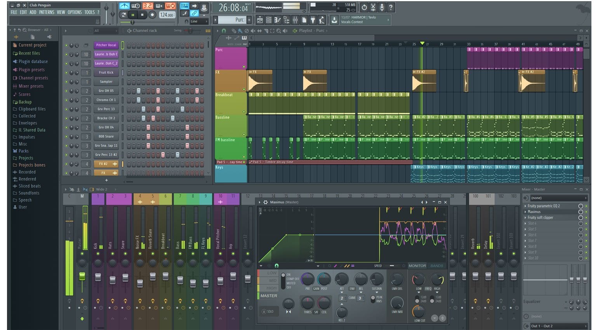The height and width of the screenshot is (330, 598).
Task: Switch to the BANDS tab in Maximus
Action: point(436,266)
